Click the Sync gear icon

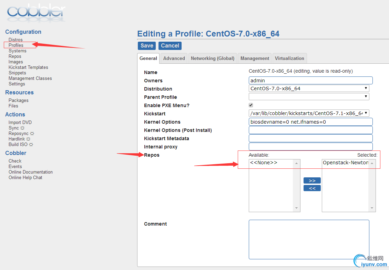[22, 128]
